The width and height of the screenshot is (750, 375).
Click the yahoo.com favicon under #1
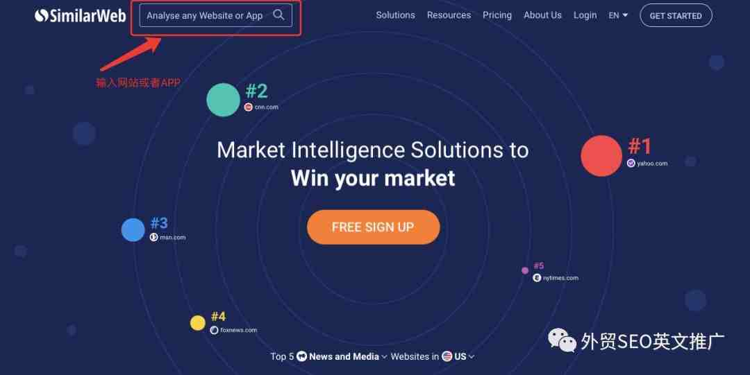tap(631, 164)
